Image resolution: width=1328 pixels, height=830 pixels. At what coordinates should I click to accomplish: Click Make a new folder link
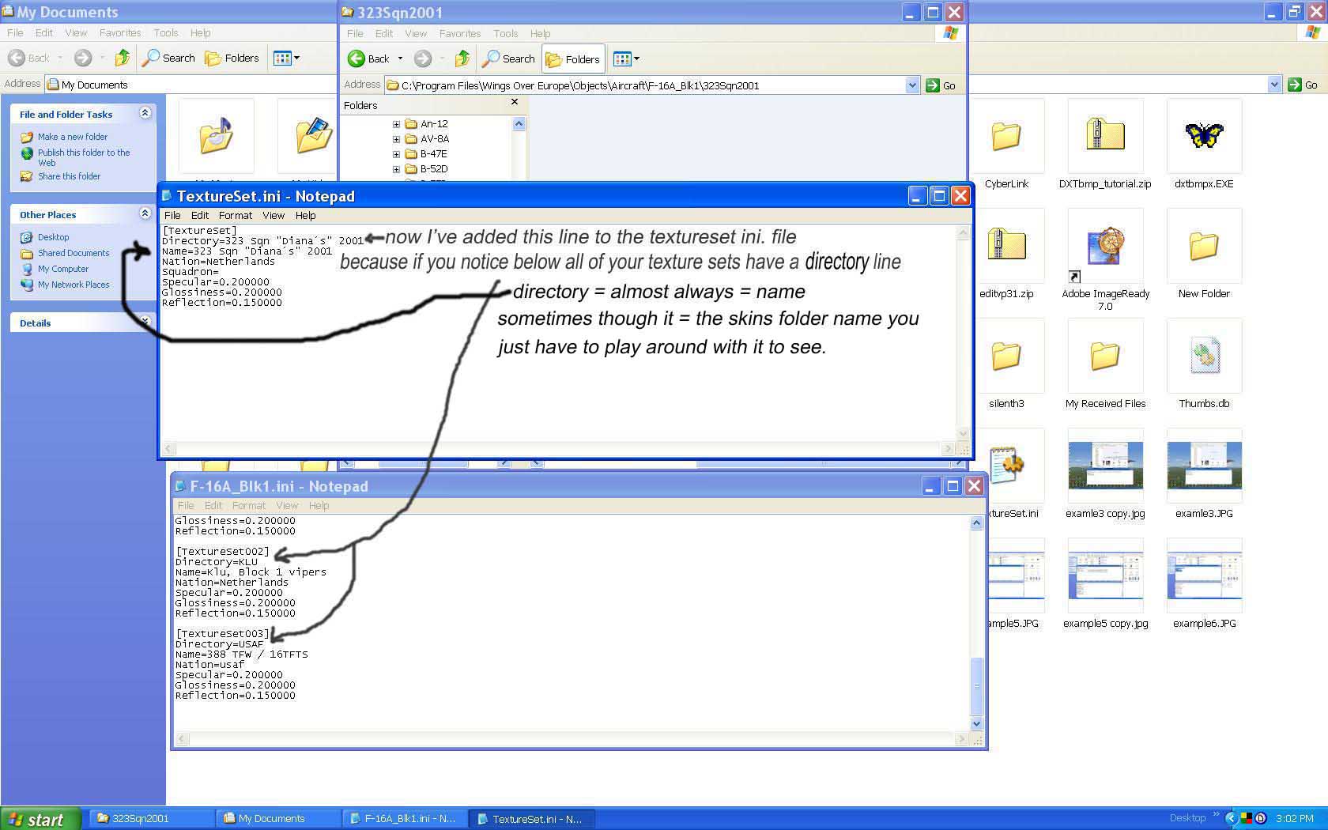coord(73,137)
